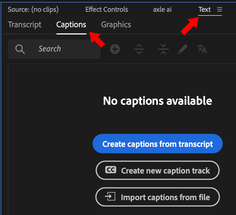Switch to the Transcript tab
The height and width of the screenshot is (215, 236).
(25, 25)
